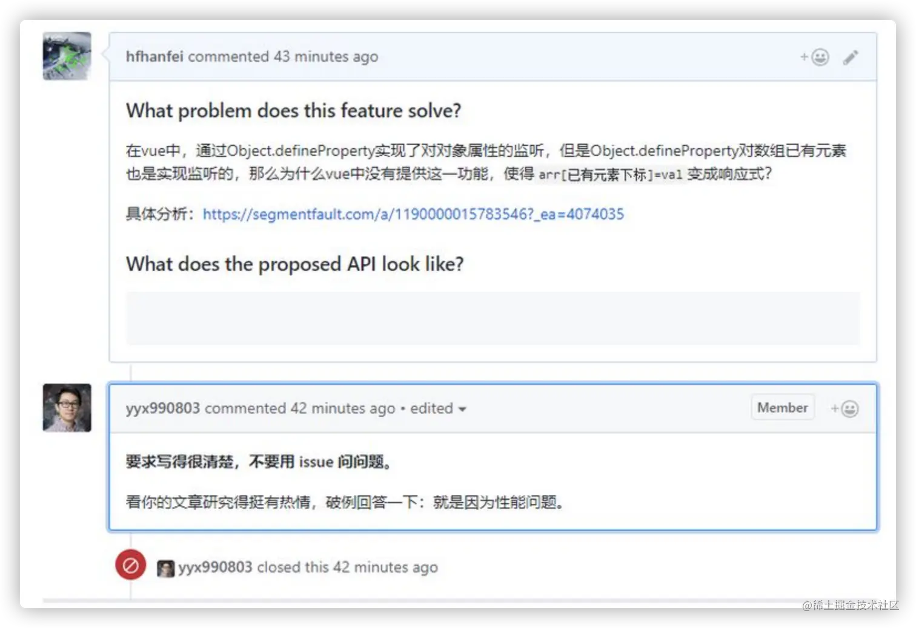Open hfhanfei's profile picture
The height and width of the screenshot is (628, 916).
coord(66,56)
